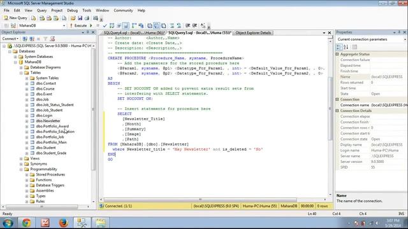Collapse the Connection Details section
The width and height of the screenshot is (408, 229).
coord(337,111)
